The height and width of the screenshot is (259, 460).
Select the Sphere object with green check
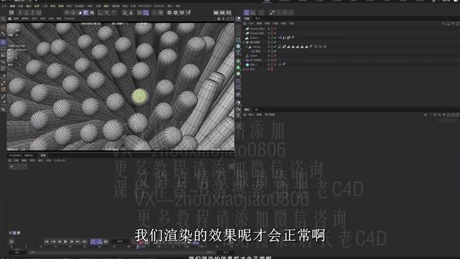pyautogui.click(x=254, y=37)
